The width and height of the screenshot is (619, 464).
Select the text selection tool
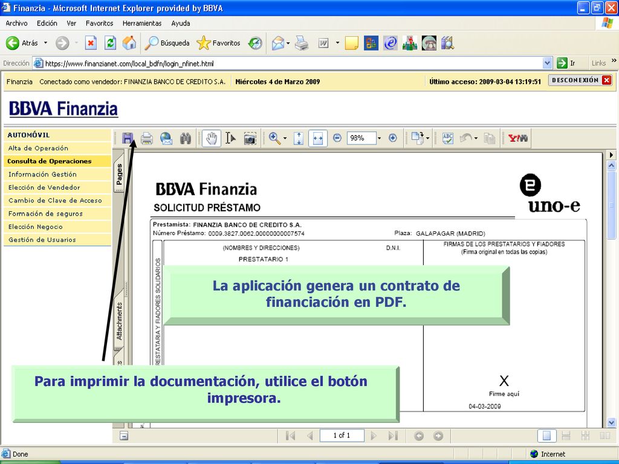coord(230,138)
